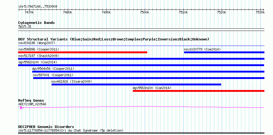Screen dimensions: 273x135
Task: Click the 7530k ruler tick label
Action: (260, 12)
